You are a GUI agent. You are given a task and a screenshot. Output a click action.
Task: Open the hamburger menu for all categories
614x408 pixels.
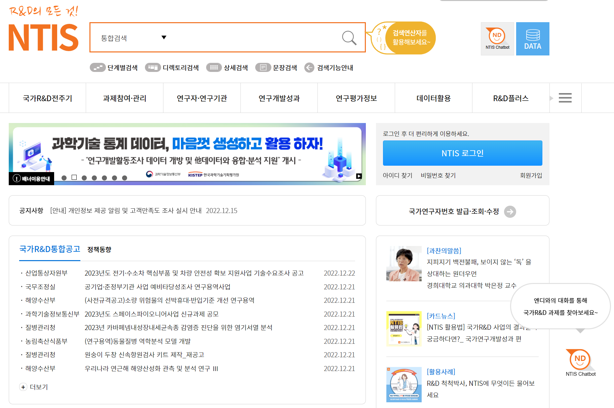[x=565, y=97]
